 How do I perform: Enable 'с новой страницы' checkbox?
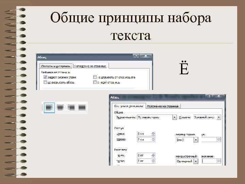95,82
